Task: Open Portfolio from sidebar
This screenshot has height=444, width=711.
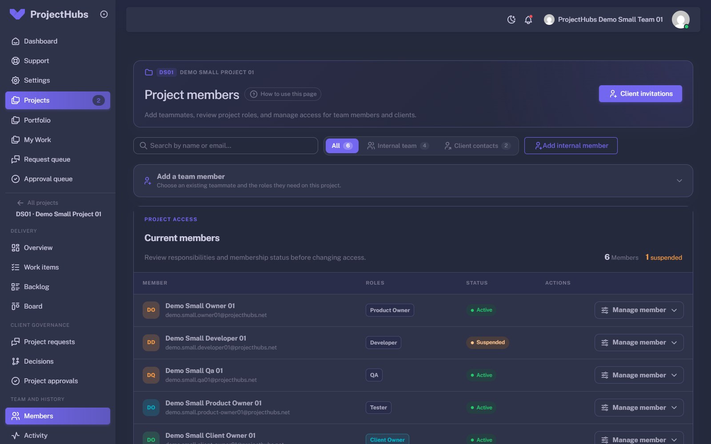Action: point(58,120)
